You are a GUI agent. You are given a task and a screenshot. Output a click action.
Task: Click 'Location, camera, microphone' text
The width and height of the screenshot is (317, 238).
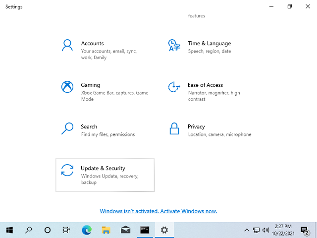click(x=219, y=134)
